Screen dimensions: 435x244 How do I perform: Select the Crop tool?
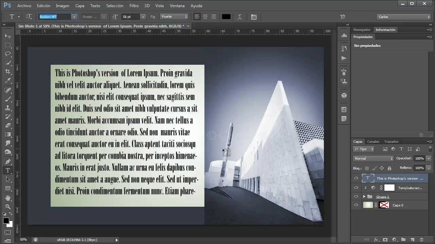point(8,72)
